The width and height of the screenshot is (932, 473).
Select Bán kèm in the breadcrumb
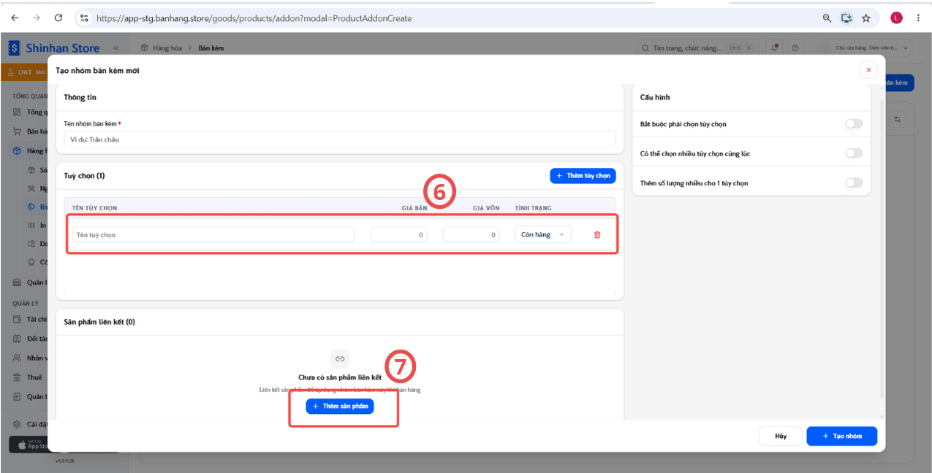[211, 48]
